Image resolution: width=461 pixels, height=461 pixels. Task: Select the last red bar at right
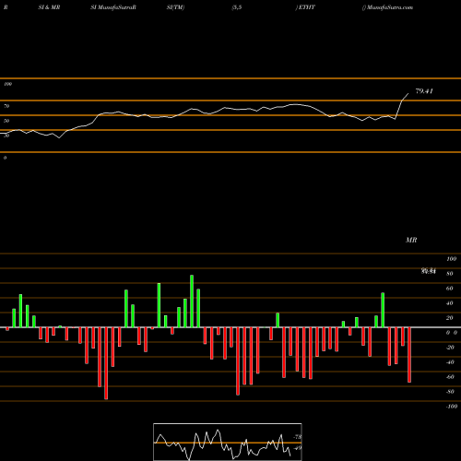click(x=409, y=355)
